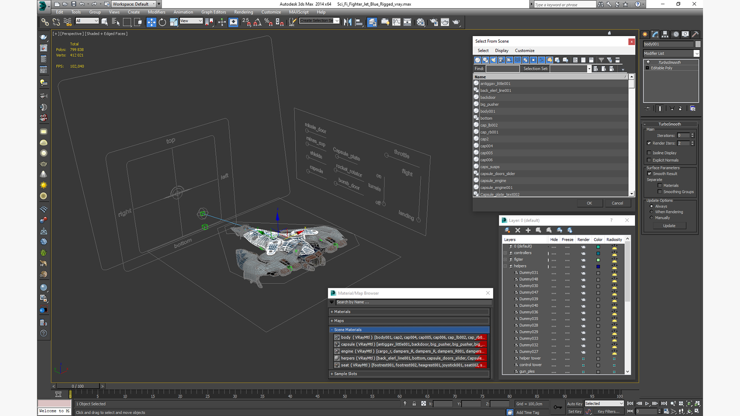Expand the controllers layer
The height and width of the screenshot is (416, 740).
505,253
